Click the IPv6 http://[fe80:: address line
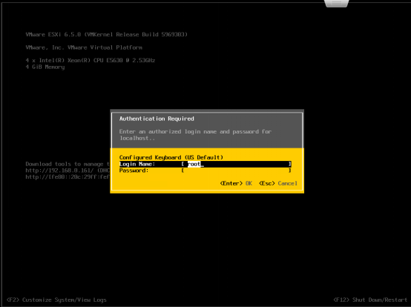The width and height of the screenshot is (411, 307). tap(68, 177)
